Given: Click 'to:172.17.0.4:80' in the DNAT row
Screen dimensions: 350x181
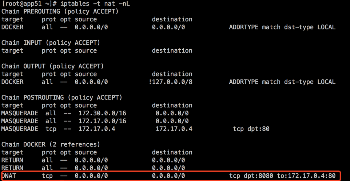Looking at the screenshot, I should coord(306,176).
